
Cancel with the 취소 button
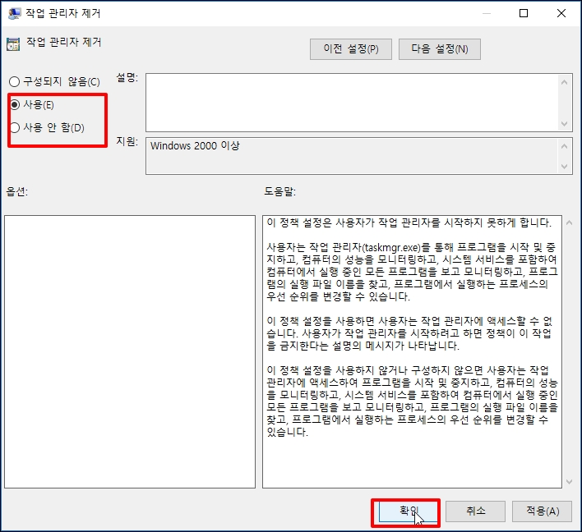475,511
